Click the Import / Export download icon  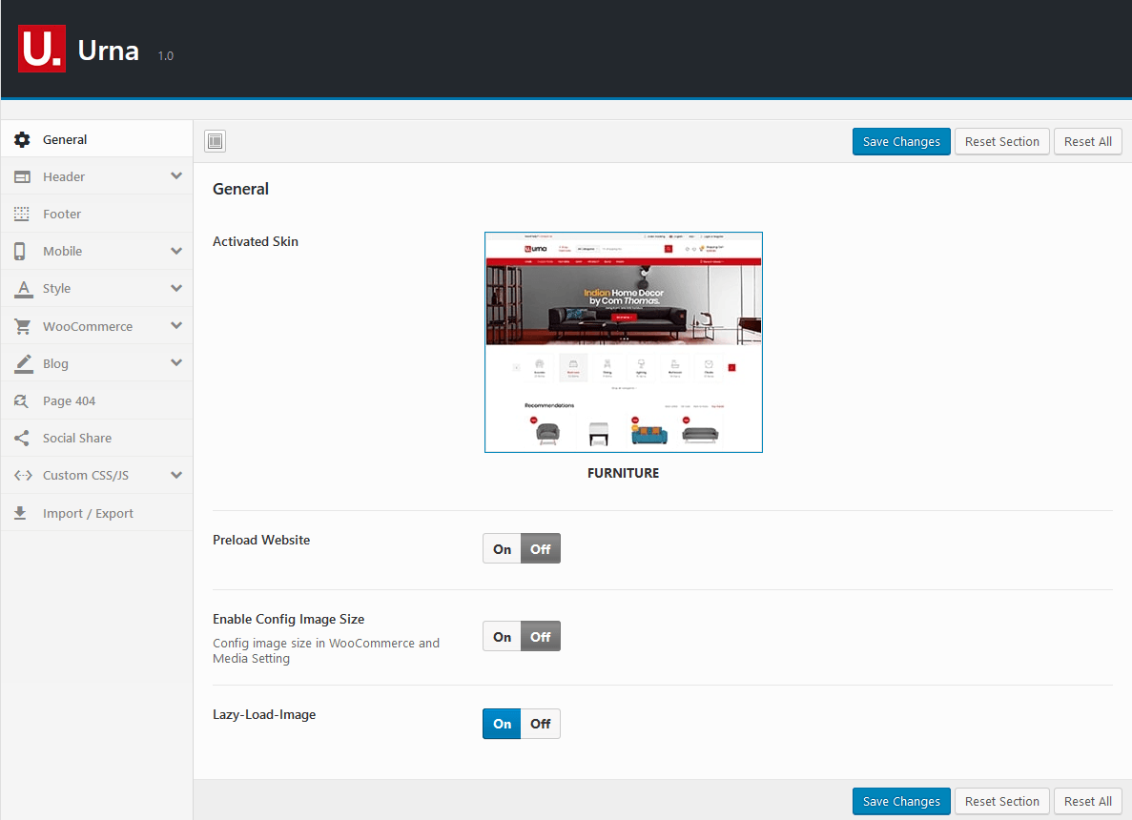coord(20,513)
